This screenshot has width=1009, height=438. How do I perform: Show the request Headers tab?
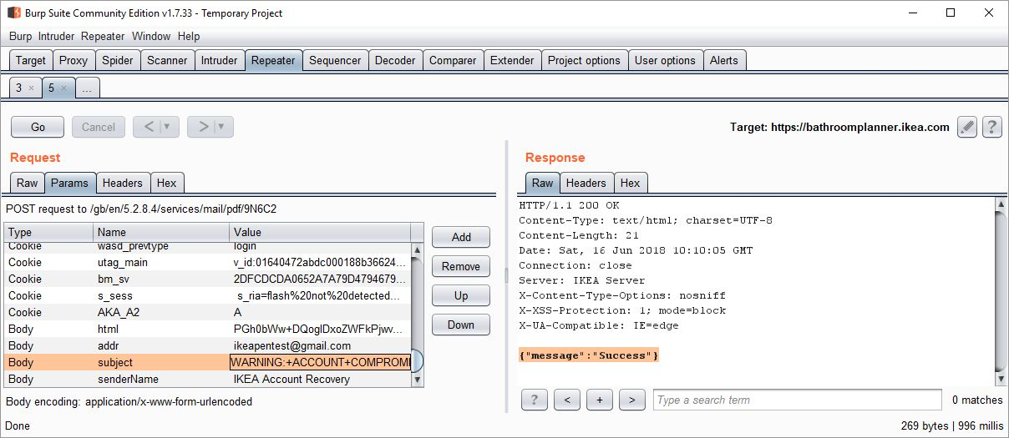[123, 183]
